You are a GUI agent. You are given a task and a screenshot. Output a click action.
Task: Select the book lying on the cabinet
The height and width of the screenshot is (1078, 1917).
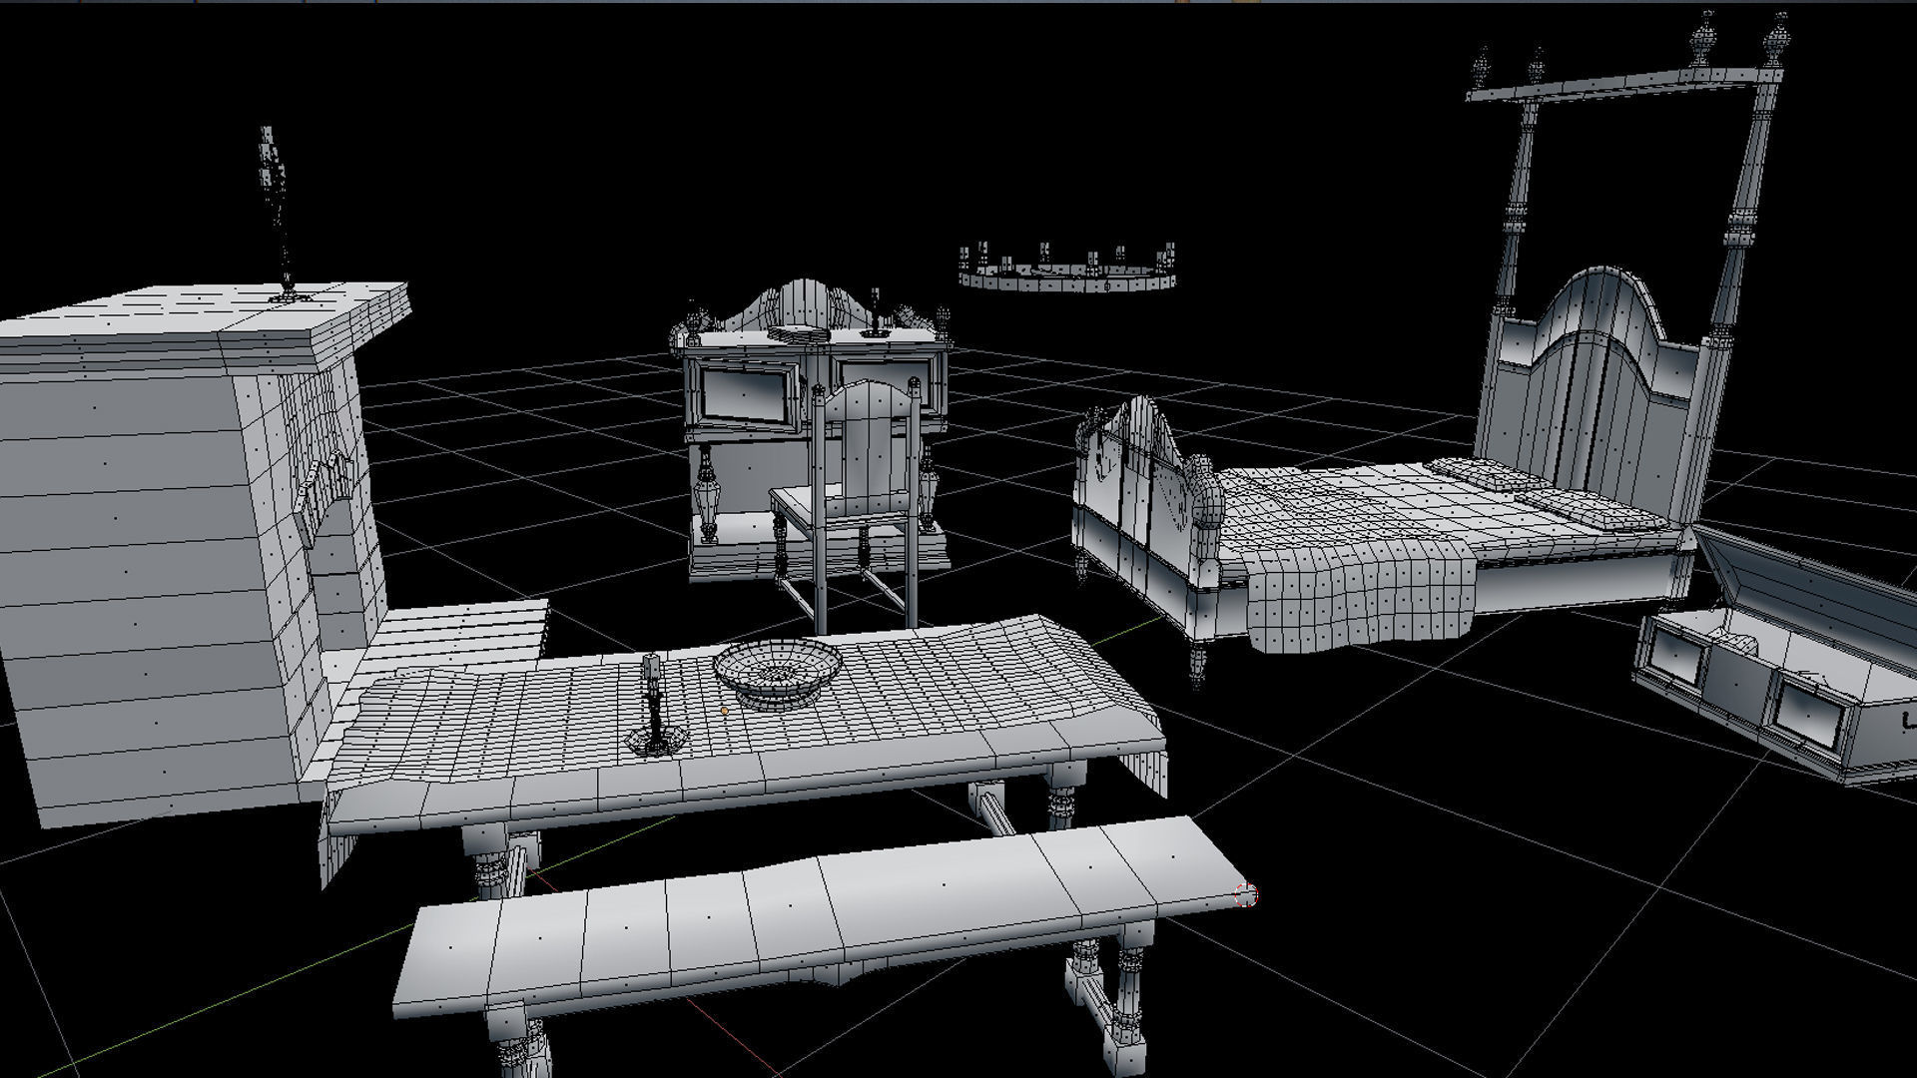[x=802, y=333]
